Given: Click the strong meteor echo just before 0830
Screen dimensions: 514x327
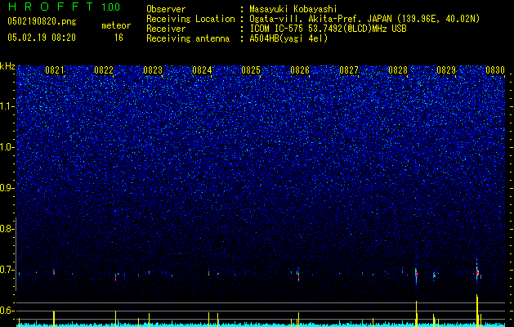Looking at the screenshot, I should 477,272.
